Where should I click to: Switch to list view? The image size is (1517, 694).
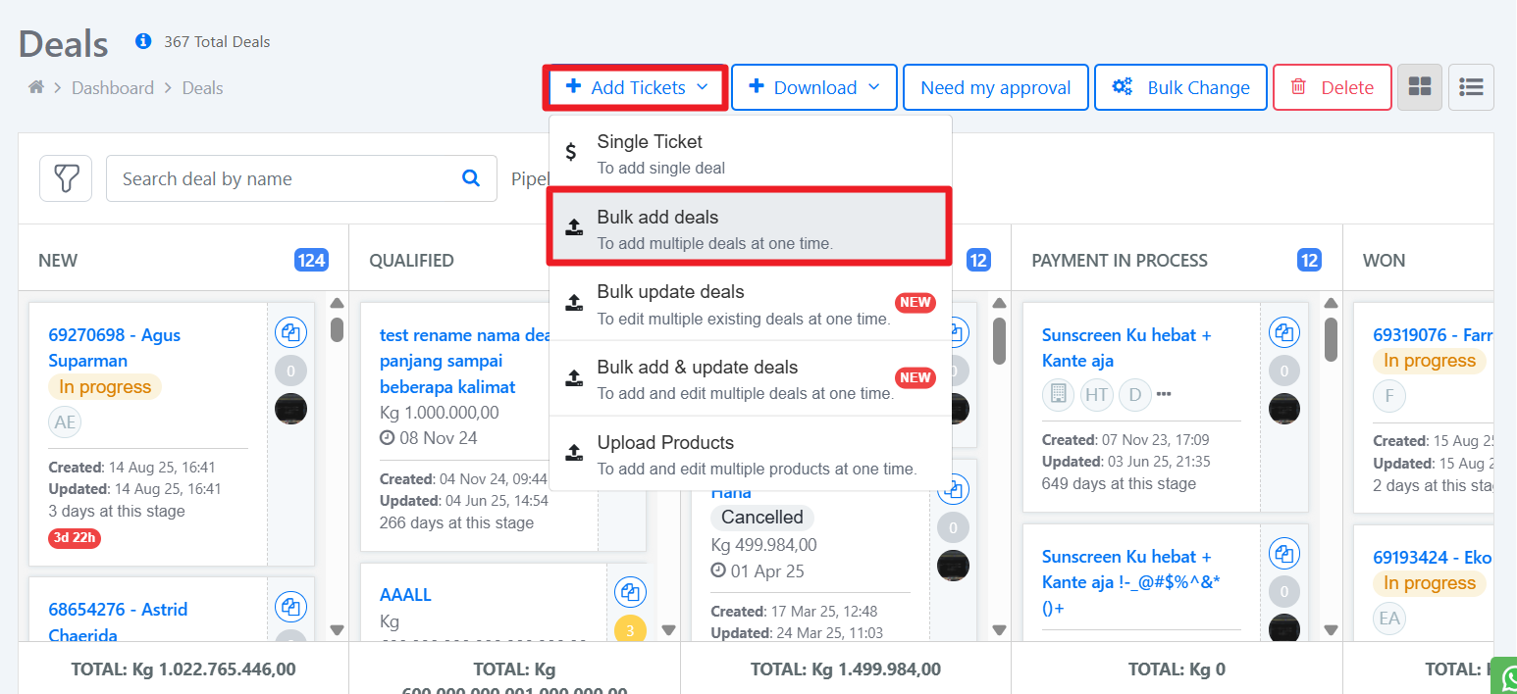1471,87
